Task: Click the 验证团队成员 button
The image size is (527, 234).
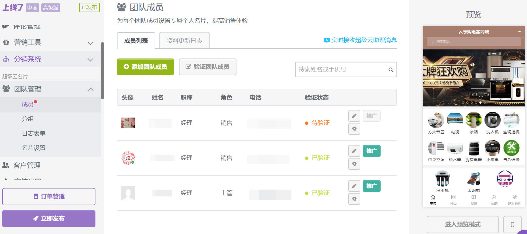Action: [x=208, y=67]
